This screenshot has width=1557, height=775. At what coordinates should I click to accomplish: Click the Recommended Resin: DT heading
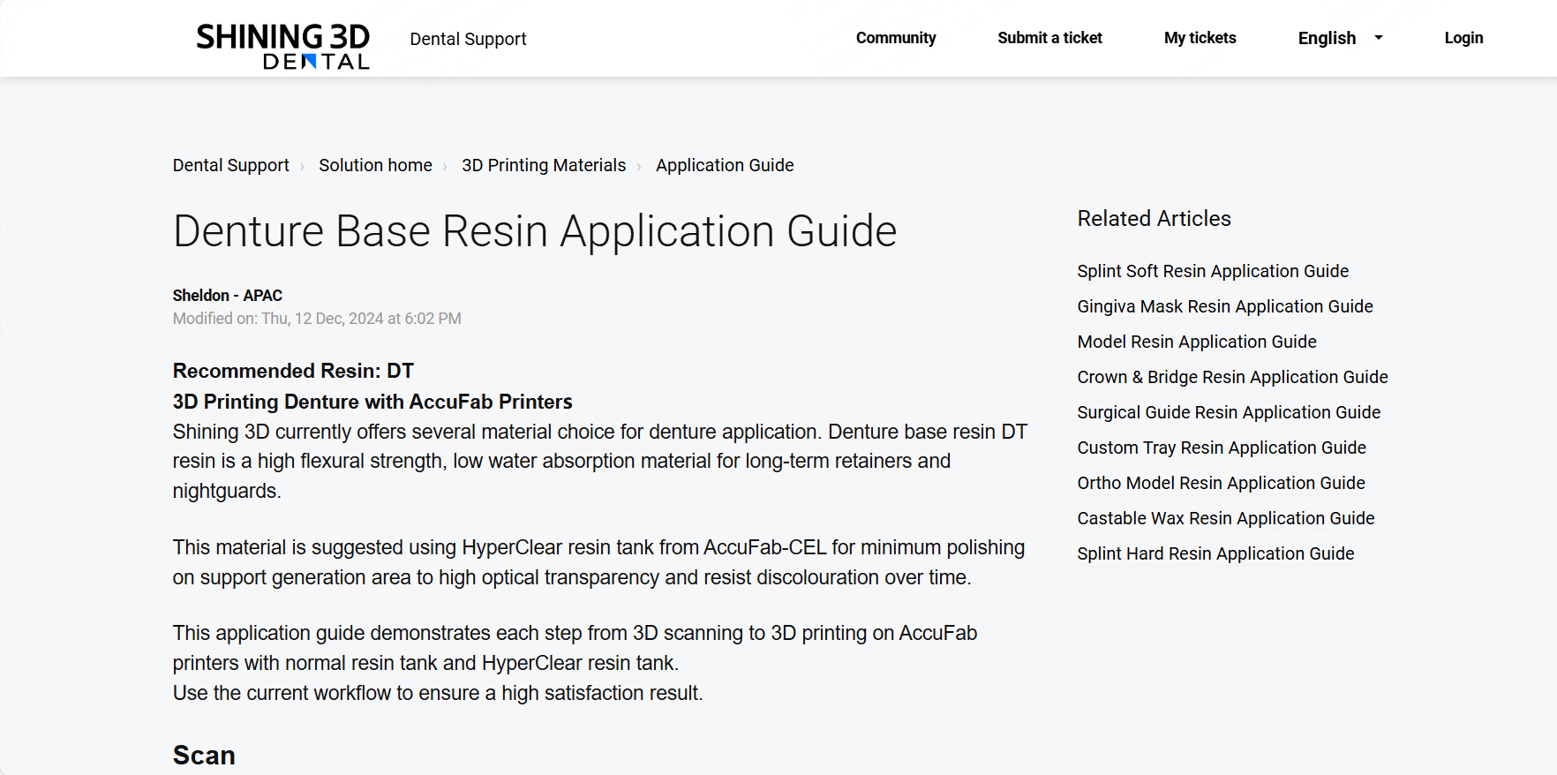click(x=293, y=371)
